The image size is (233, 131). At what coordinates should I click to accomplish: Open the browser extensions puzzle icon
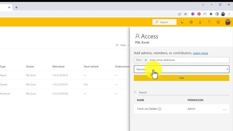point(211,14)
